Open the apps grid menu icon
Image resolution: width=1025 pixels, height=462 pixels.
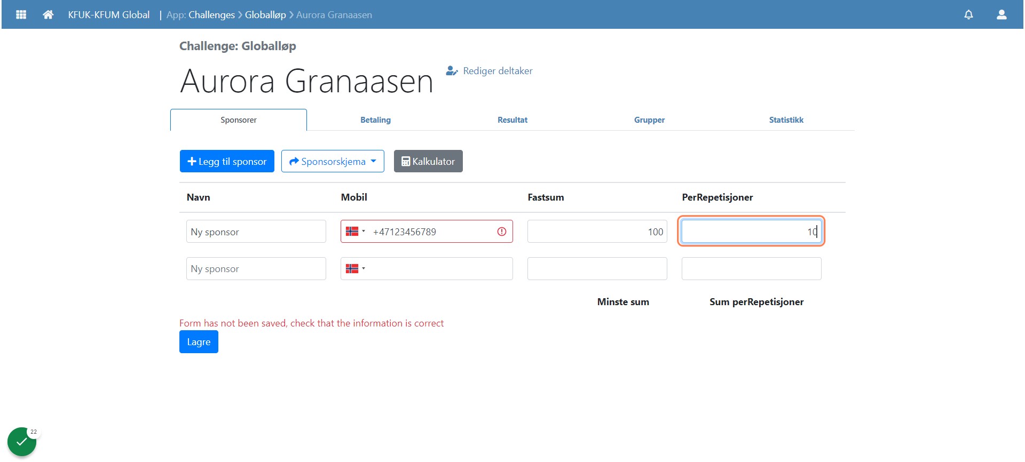point(21,14)
